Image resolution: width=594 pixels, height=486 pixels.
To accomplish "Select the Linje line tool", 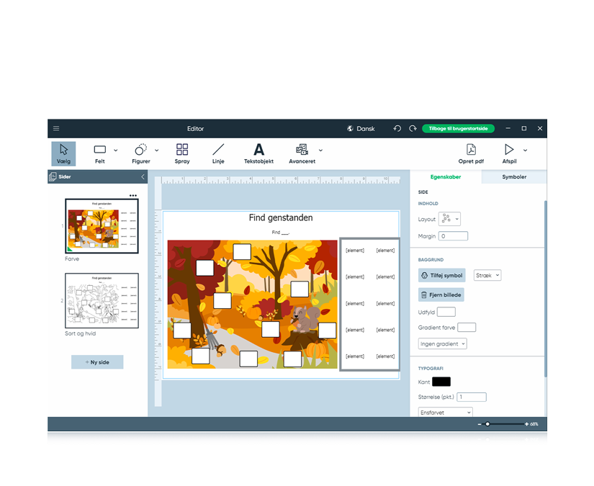I will (x=218, y=153).
